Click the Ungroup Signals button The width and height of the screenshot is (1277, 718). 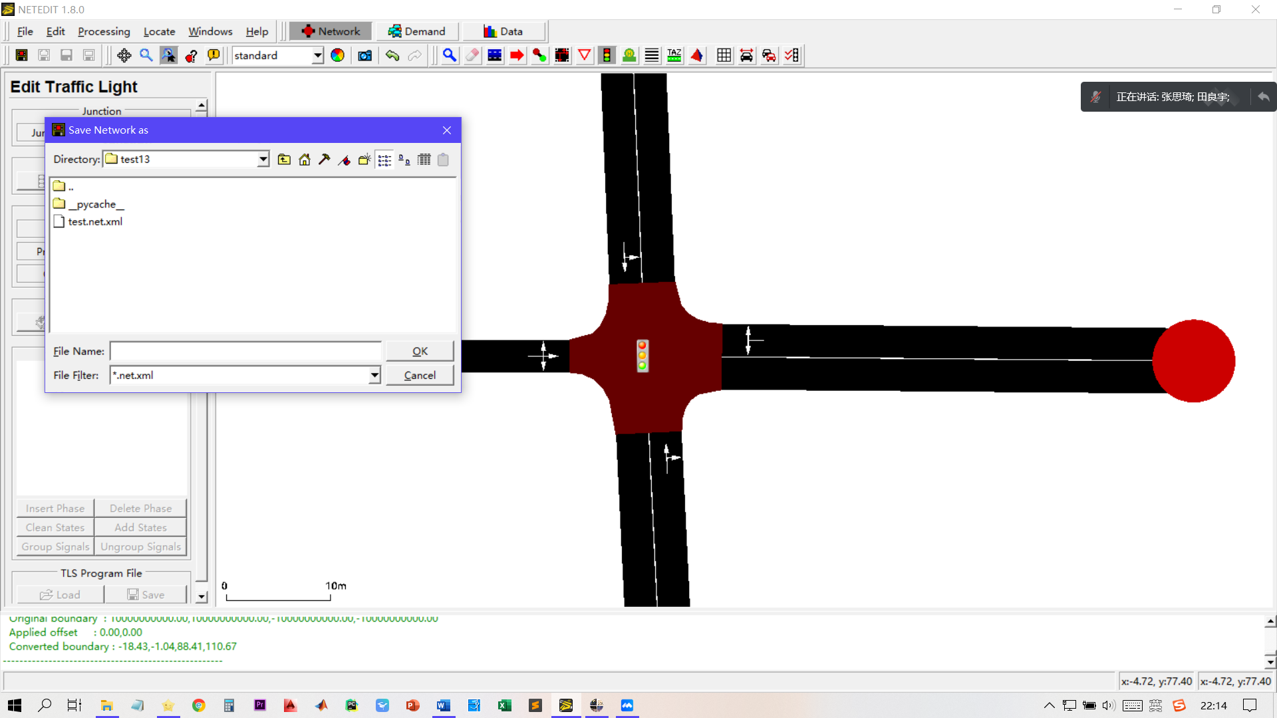tap(140, 546)
